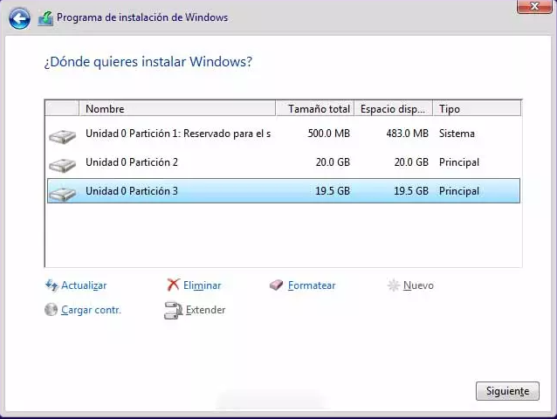Refresh the list with Actualizar link
The height and width of the screenshot is (419, 557).
pyautogui.click(x=84, y=285)
